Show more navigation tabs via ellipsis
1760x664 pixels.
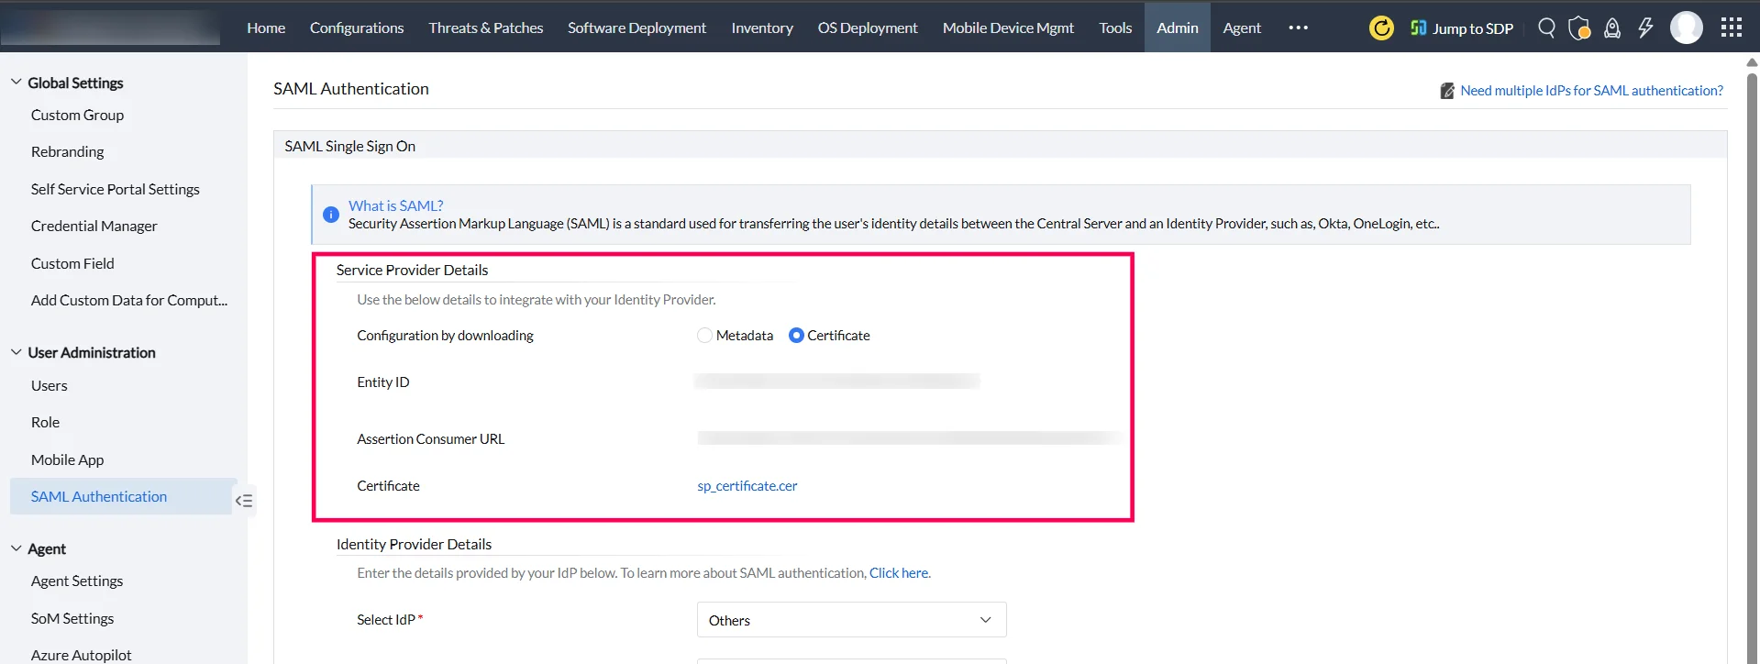[1298, 28]
